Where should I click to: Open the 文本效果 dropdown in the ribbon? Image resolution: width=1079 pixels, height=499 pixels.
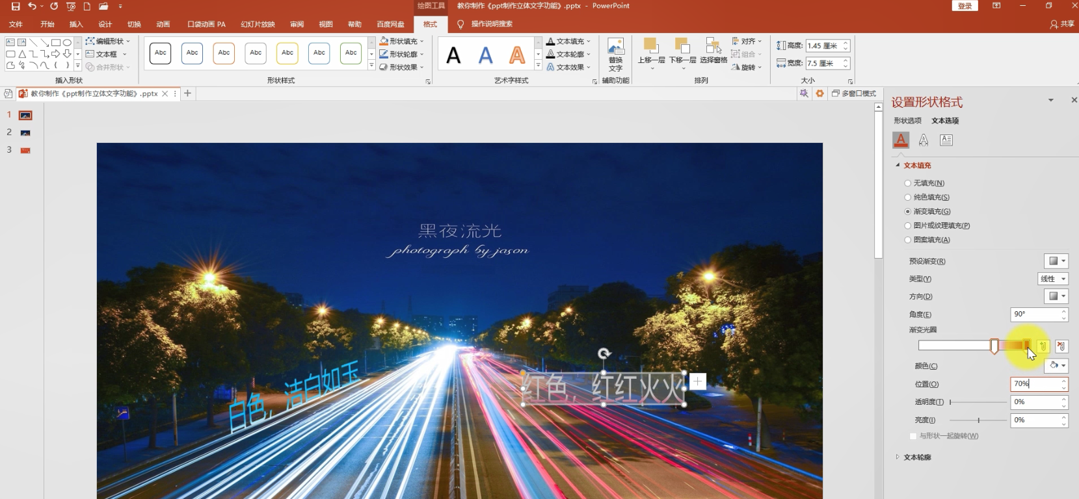coord(568,67)
